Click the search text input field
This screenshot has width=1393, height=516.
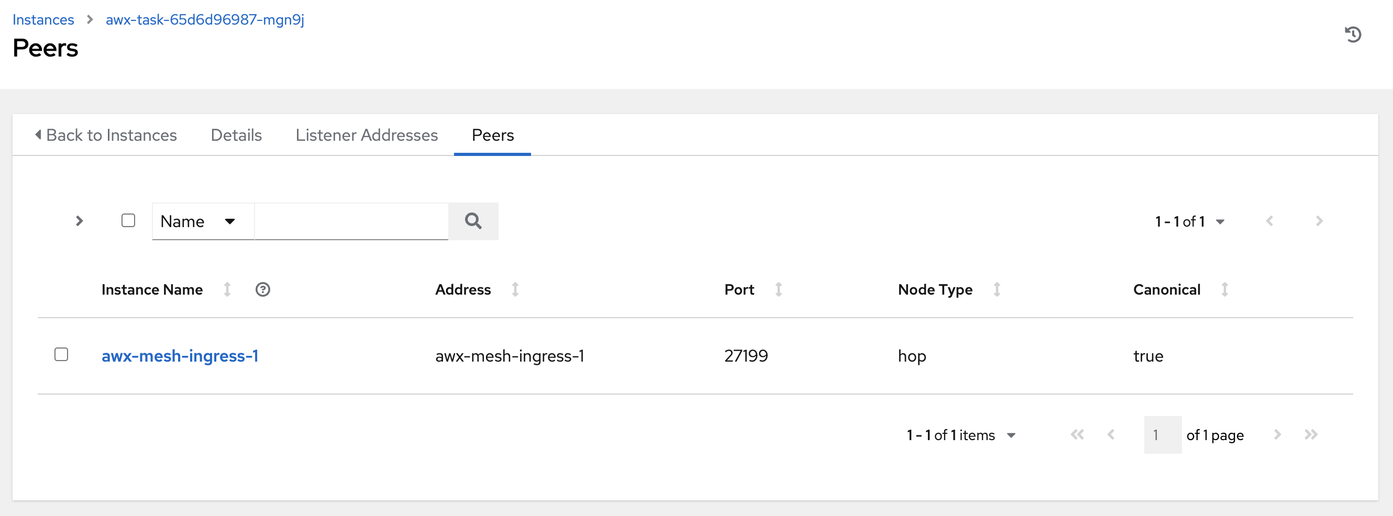pos(351,221)
